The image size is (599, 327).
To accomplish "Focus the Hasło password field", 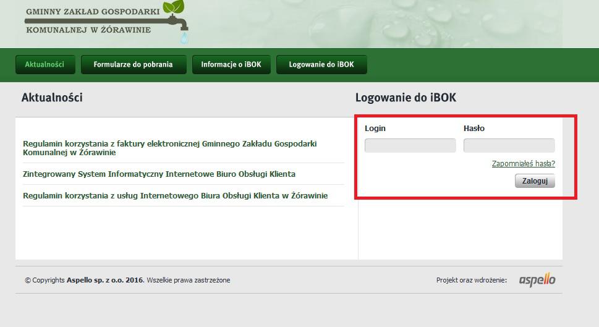I will [509, 145].
